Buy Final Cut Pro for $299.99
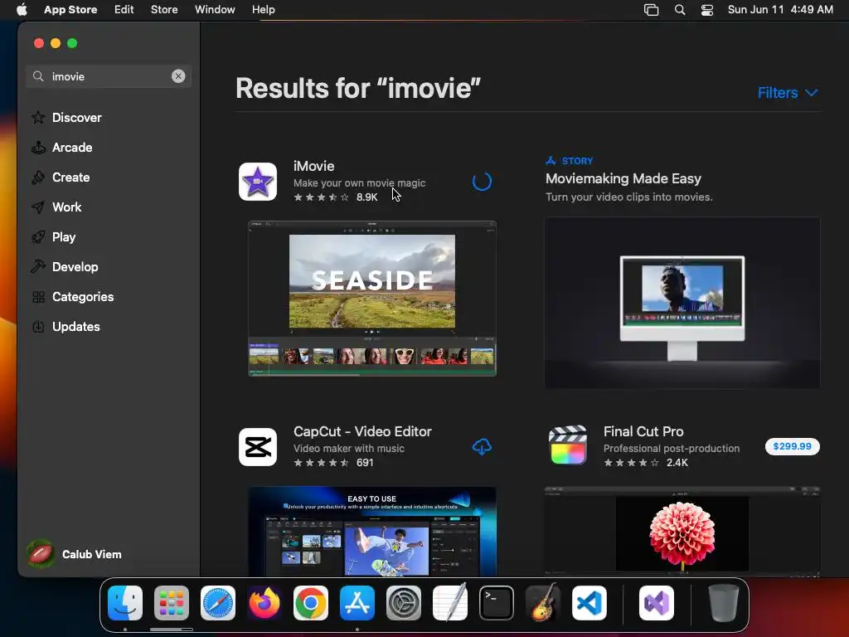Image resolution: width=849 pixels, height=637 pixels. point(792,446)
